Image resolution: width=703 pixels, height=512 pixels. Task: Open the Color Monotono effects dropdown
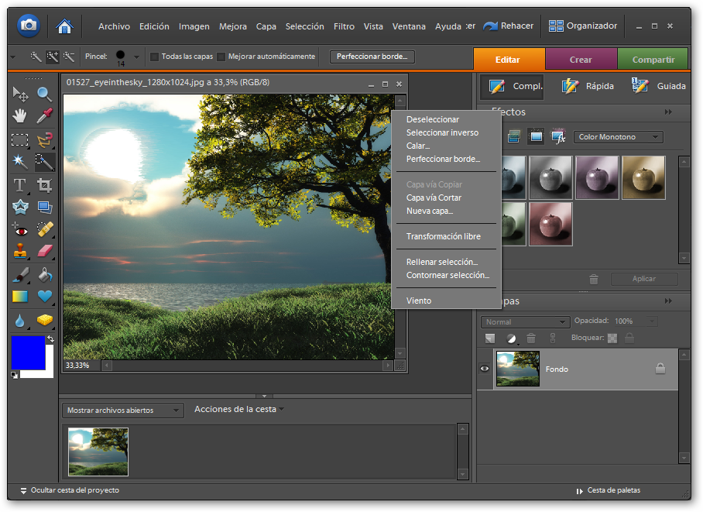point(618,137)
